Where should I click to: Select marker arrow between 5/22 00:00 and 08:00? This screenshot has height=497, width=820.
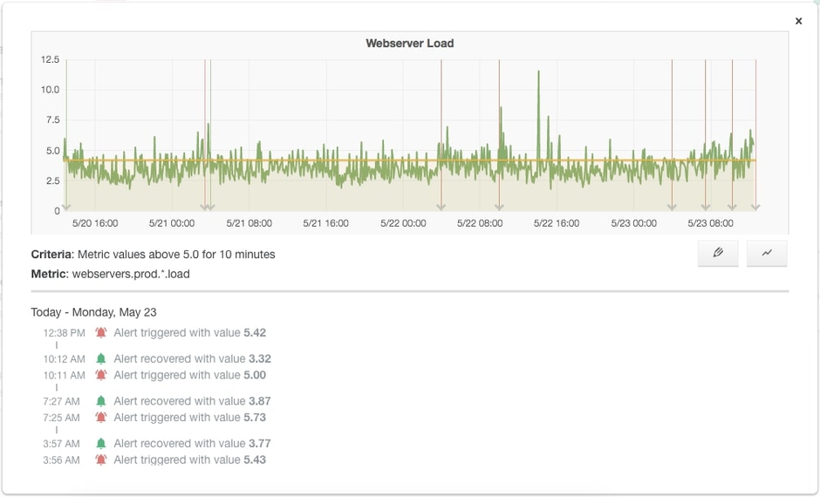pyautogui.click(x=441, y=207)
